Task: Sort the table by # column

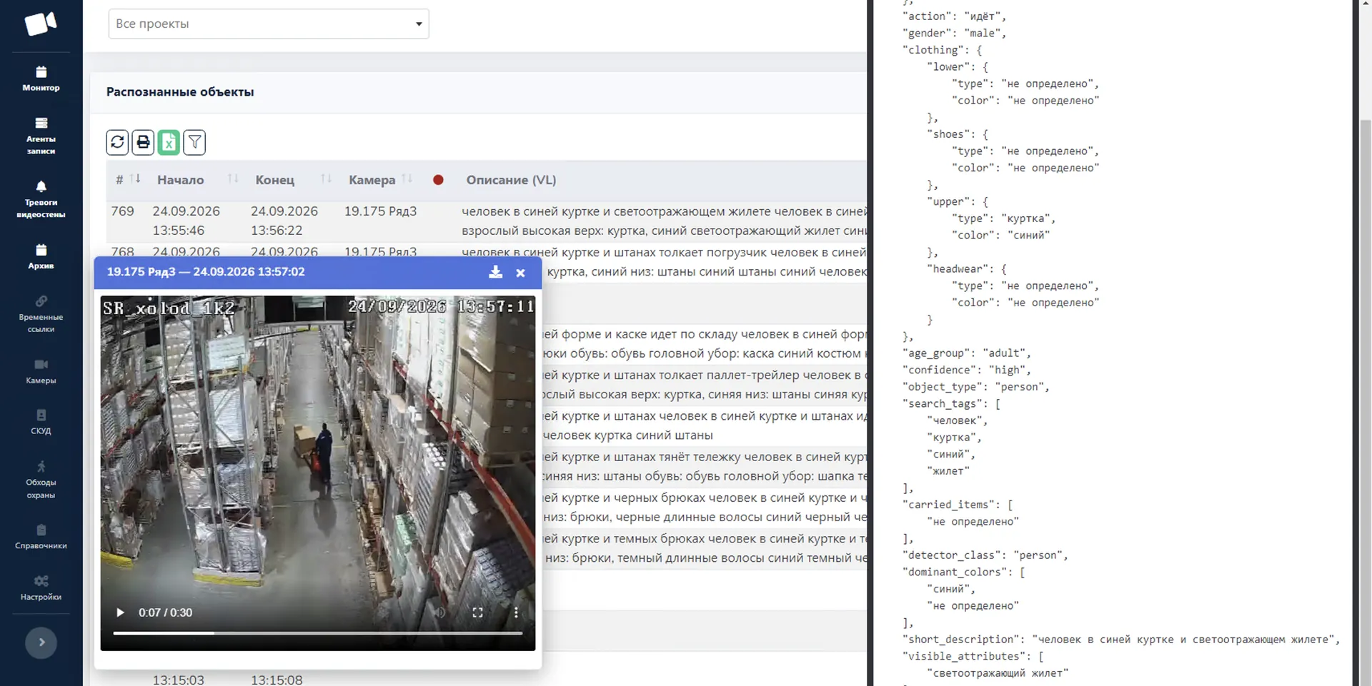Action: tap(129, 179)
